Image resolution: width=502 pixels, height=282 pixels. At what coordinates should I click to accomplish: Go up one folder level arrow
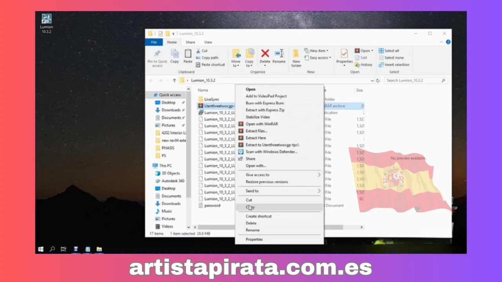(174, 80)
